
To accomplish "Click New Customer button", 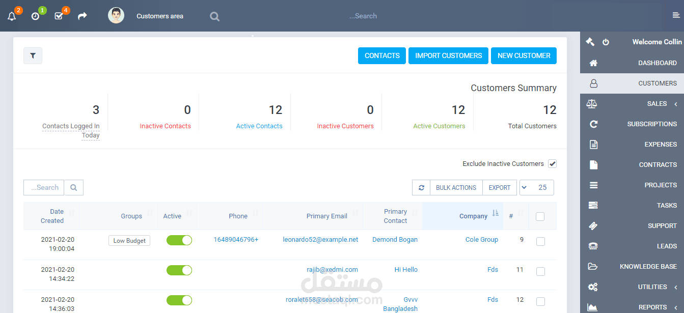I will (524, 56).
